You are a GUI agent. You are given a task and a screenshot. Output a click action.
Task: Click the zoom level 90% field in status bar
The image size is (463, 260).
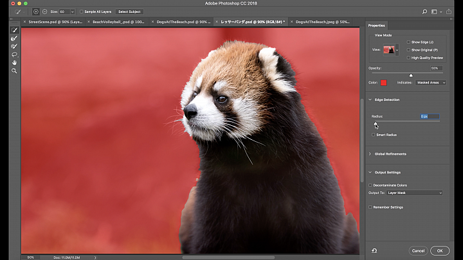[31, 257]
